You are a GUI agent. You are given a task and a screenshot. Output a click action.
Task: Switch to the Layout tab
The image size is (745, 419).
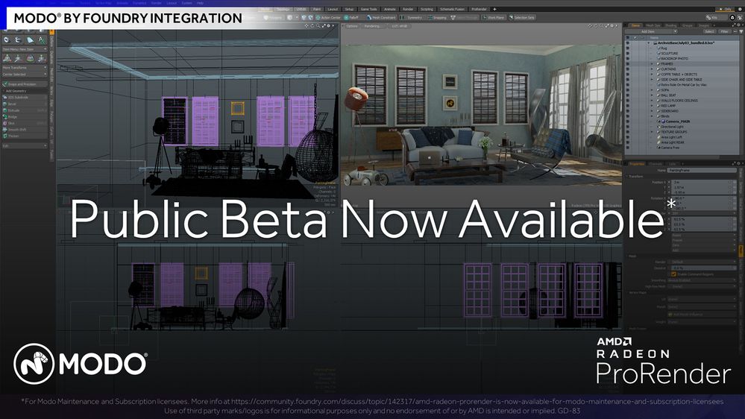tap(333, 9)
